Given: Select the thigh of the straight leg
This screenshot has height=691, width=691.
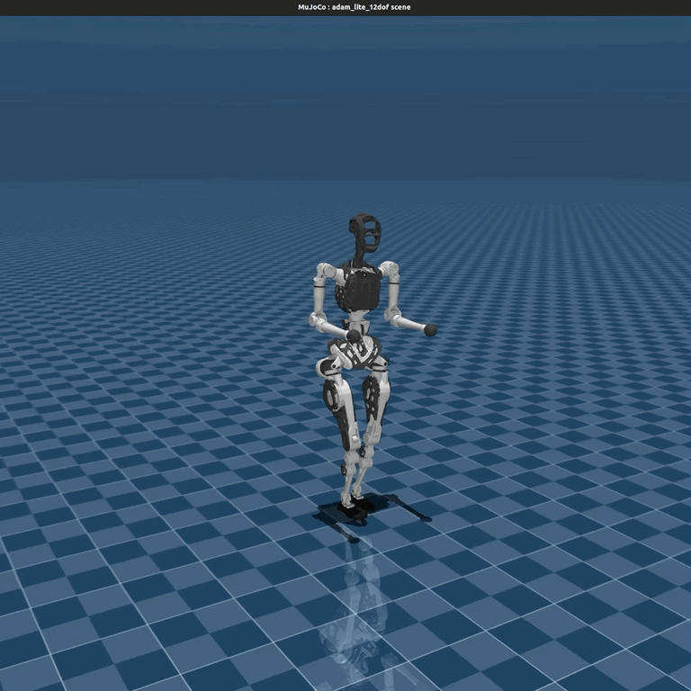Looking at the screenshot, I should point(375,399).
